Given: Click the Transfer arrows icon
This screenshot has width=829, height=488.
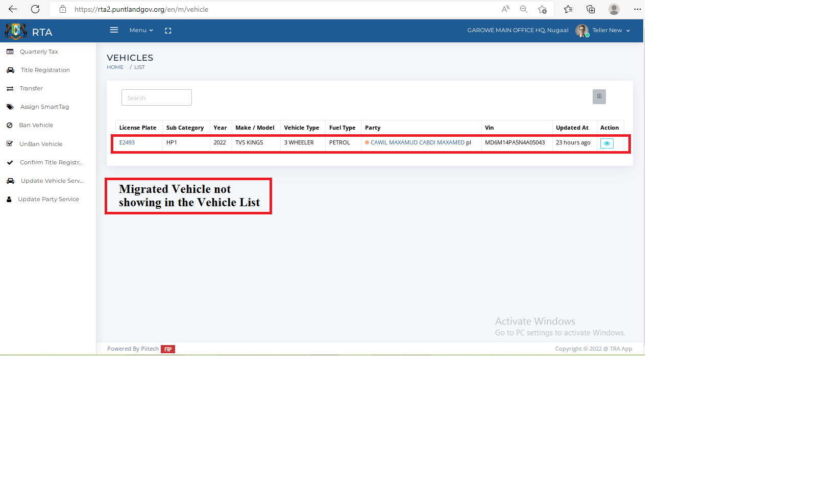Looking at the screenshot, I should pos(10,88).
